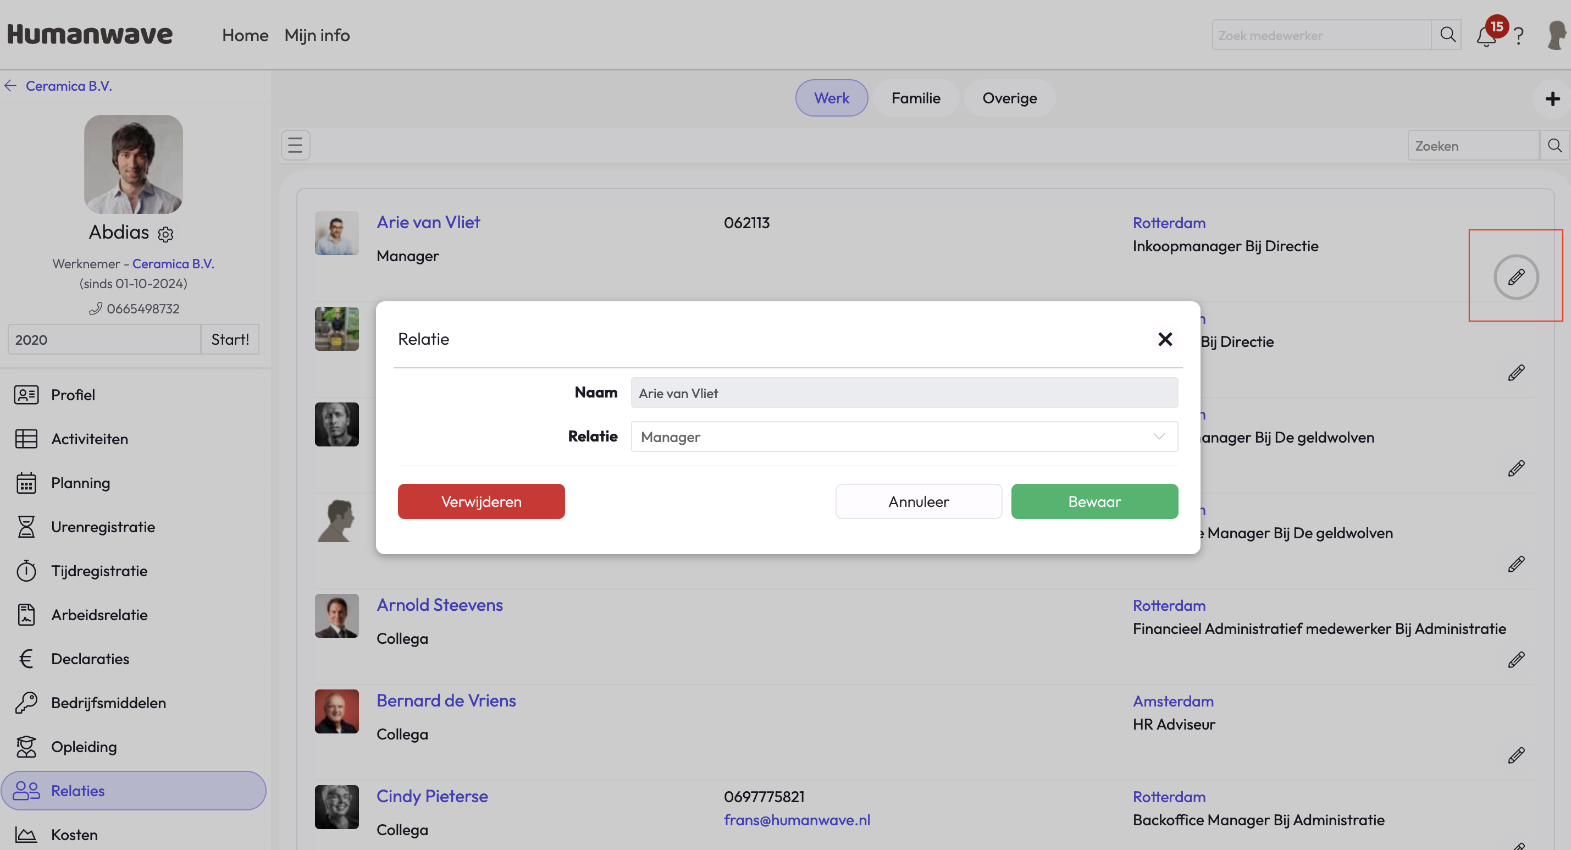Click the Zoeken search field
Viewport: 1571px width, 850px height.
(x=1472, y=146)
